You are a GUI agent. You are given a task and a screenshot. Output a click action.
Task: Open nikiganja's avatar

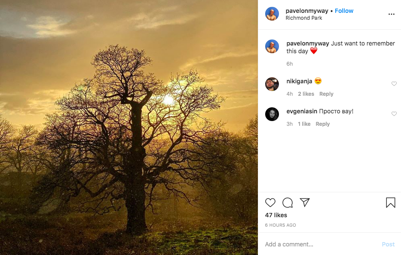click(272, 84)
